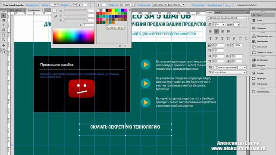Open the collapsed Layers panel in dock
Viewport: 276px width, 155px height.
click(x=262, y=20)
